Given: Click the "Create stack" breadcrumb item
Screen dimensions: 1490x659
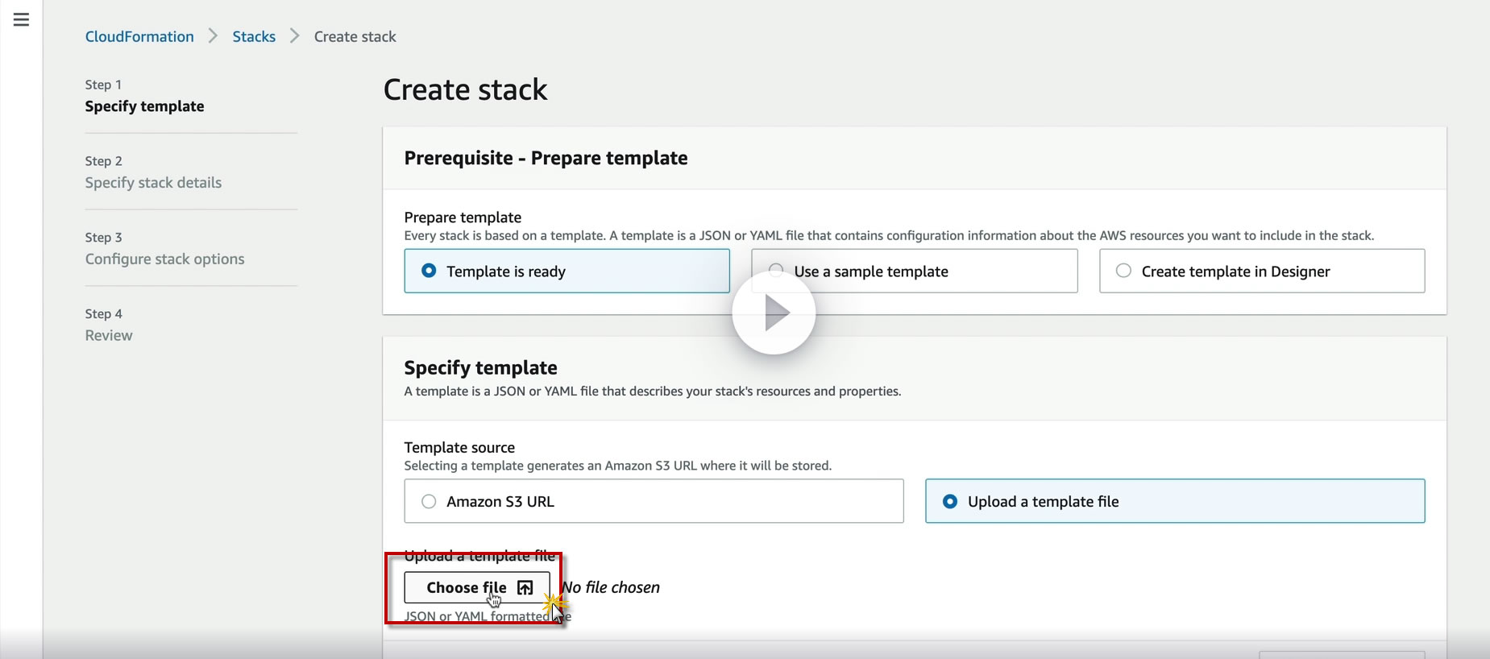Looking at the screenshot, I should [x=355, y=36].
